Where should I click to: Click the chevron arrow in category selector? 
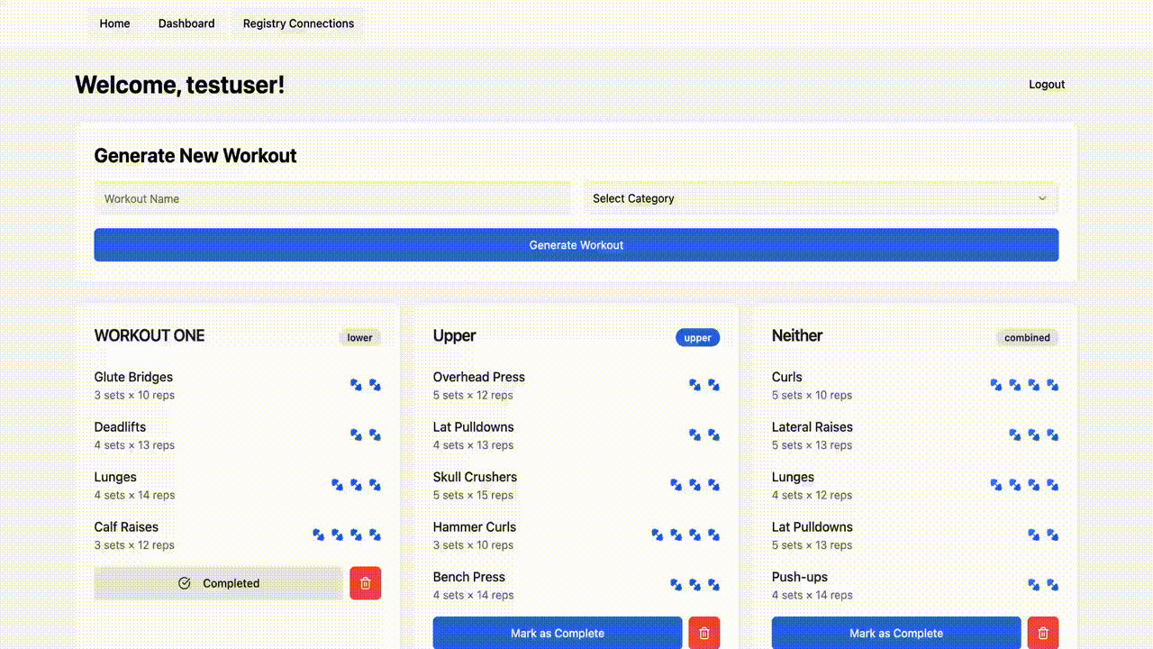point(1042,198)
